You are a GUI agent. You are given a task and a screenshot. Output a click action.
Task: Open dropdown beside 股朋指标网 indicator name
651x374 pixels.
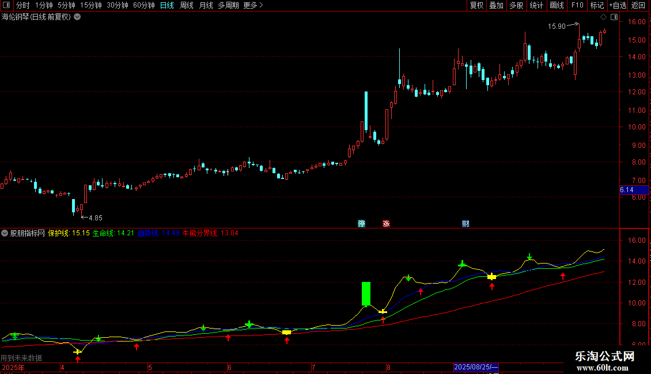(5, 233)
